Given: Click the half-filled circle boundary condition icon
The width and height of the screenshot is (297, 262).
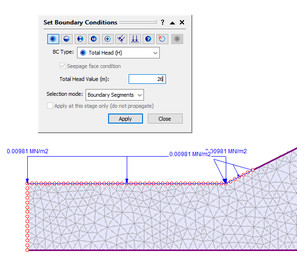Looking at the screenshot, I should point(67,39).
